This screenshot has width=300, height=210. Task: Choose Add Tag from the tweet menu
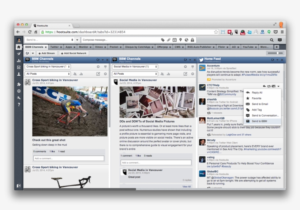point(262,110)
